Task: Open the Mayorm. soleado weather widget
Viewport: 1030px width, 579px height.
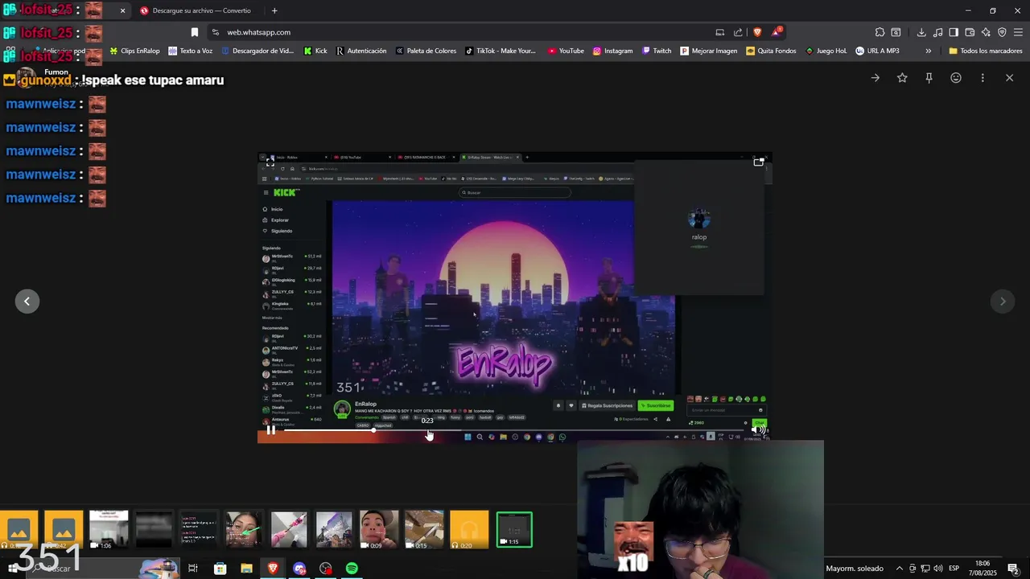Action: coord(854,569)
